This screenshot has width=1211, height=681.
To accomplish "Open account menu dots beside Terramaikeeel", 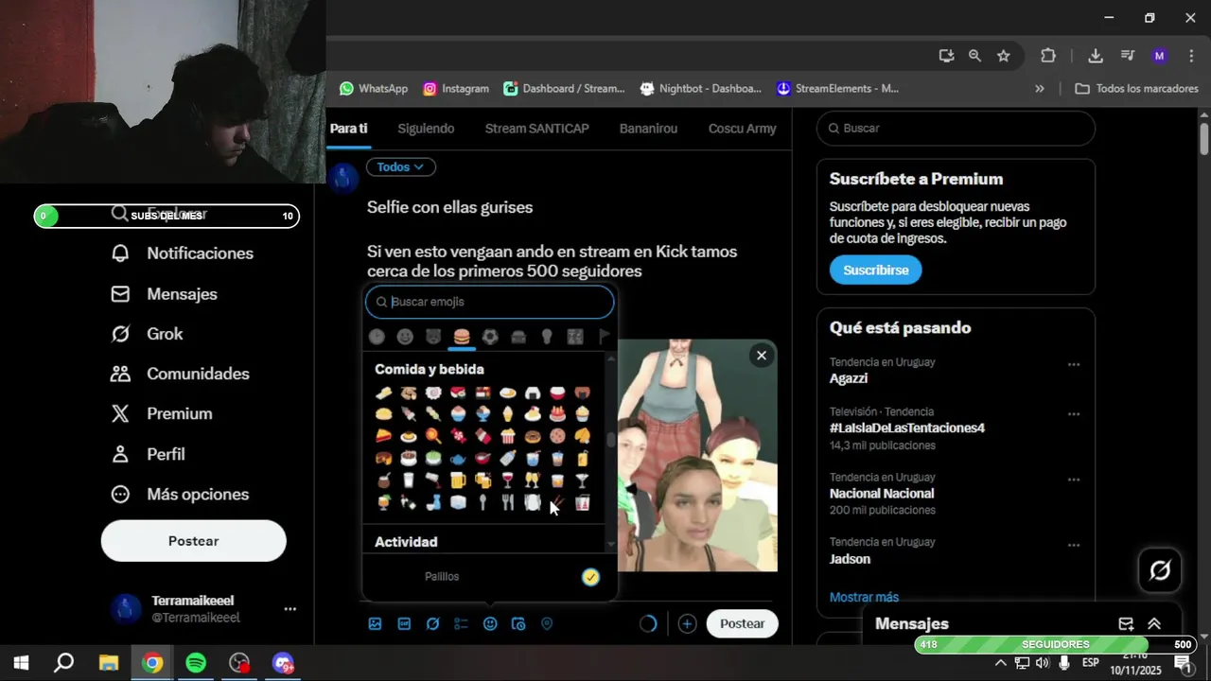I will (290, 609).
